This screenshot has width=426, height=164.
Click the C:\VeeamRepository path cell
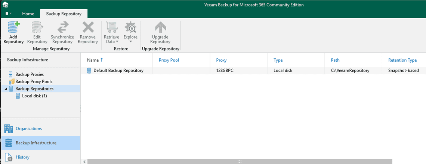pyautogui.click(x=350, y=71)
